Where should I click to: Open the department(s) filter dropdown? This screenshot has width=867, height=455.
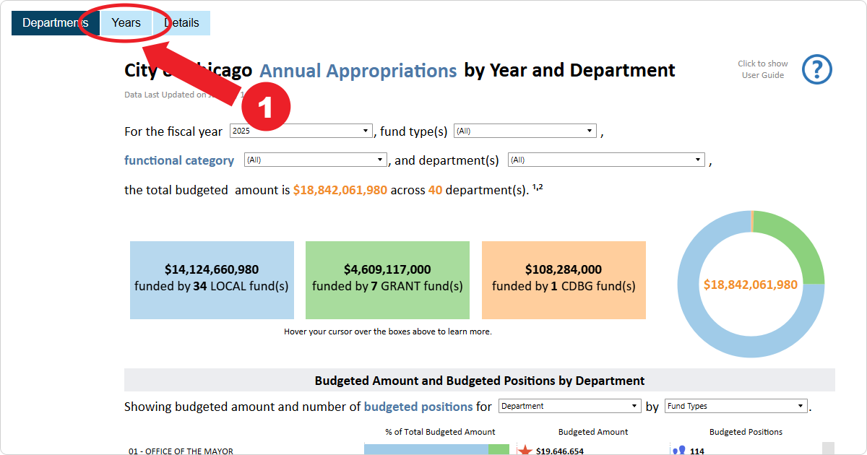[x=606, y=160]
